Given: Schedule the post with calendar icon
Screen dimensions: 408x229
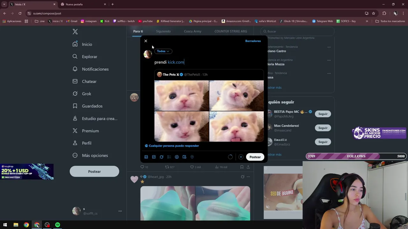Looking at the screenshot, I should click(x=185, y=157).
